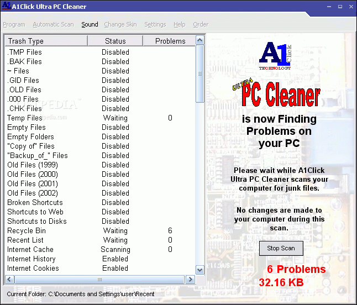
Task: Click the red 6 Problems total
Action: point(296,269)
